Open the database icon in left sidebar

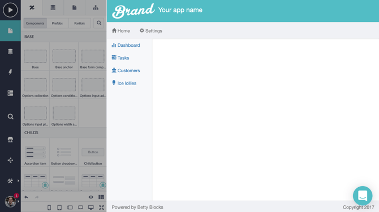pyautogui.click(x=10, y=51)
